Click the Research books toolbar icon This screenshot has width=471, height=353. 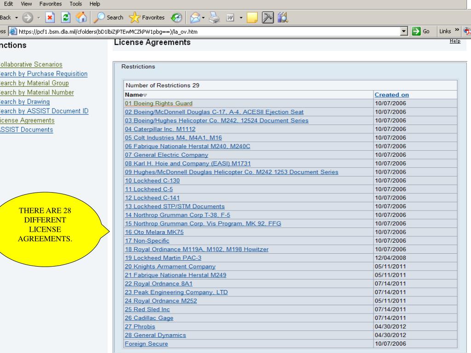pos(283,18)
